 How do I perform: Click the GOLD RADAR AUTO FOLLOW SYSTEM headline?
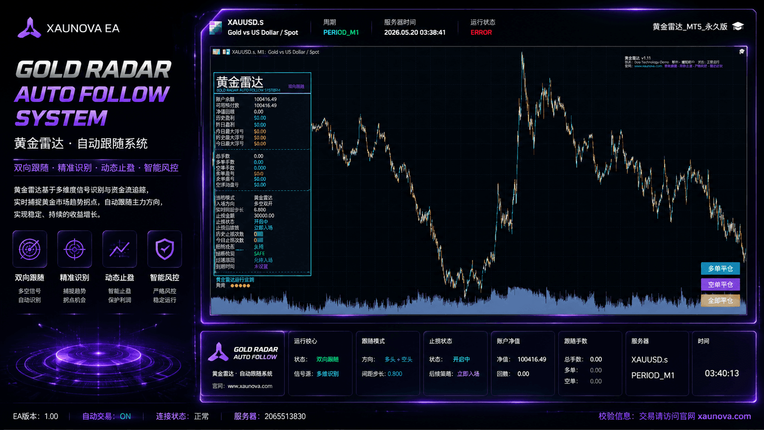[x=93, y=94]
